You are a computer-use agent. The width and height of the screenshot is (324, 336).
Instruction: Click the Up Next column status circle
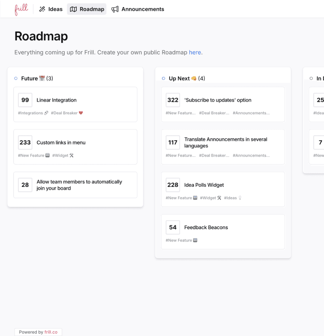pyautogui.click(x=163, y=79)
